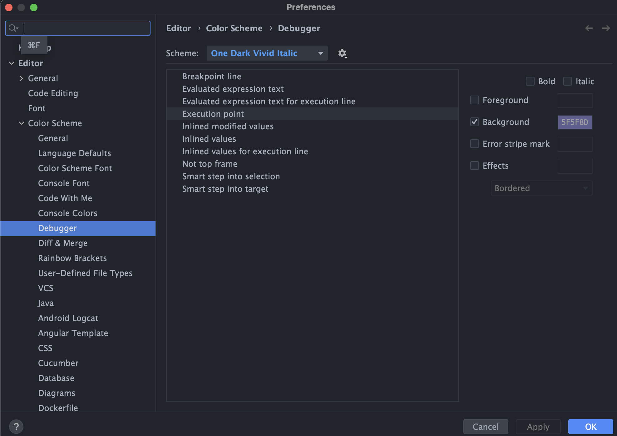Select Console Colors in the sidebar
The height and width of the screenshot is (436, 617).
[x=67, y=213]
